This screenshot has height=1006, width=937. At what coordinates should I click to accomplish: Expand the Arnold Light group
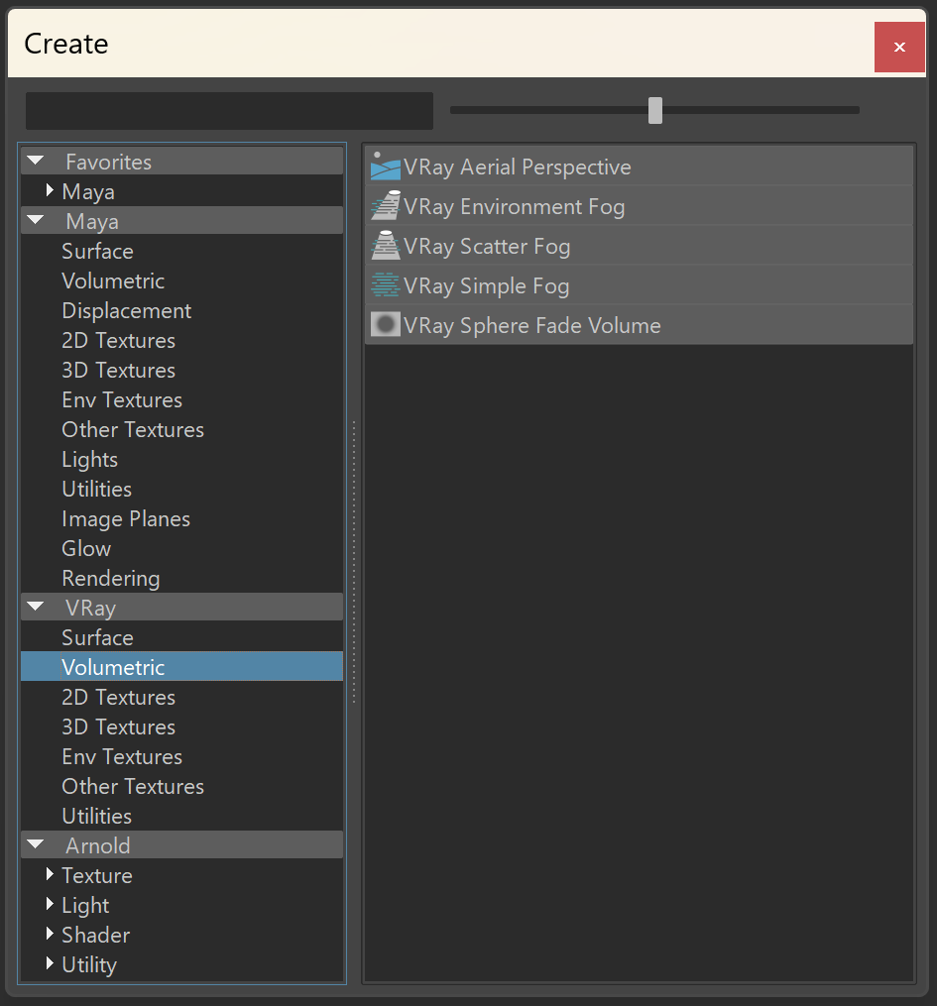click(50, 904)
